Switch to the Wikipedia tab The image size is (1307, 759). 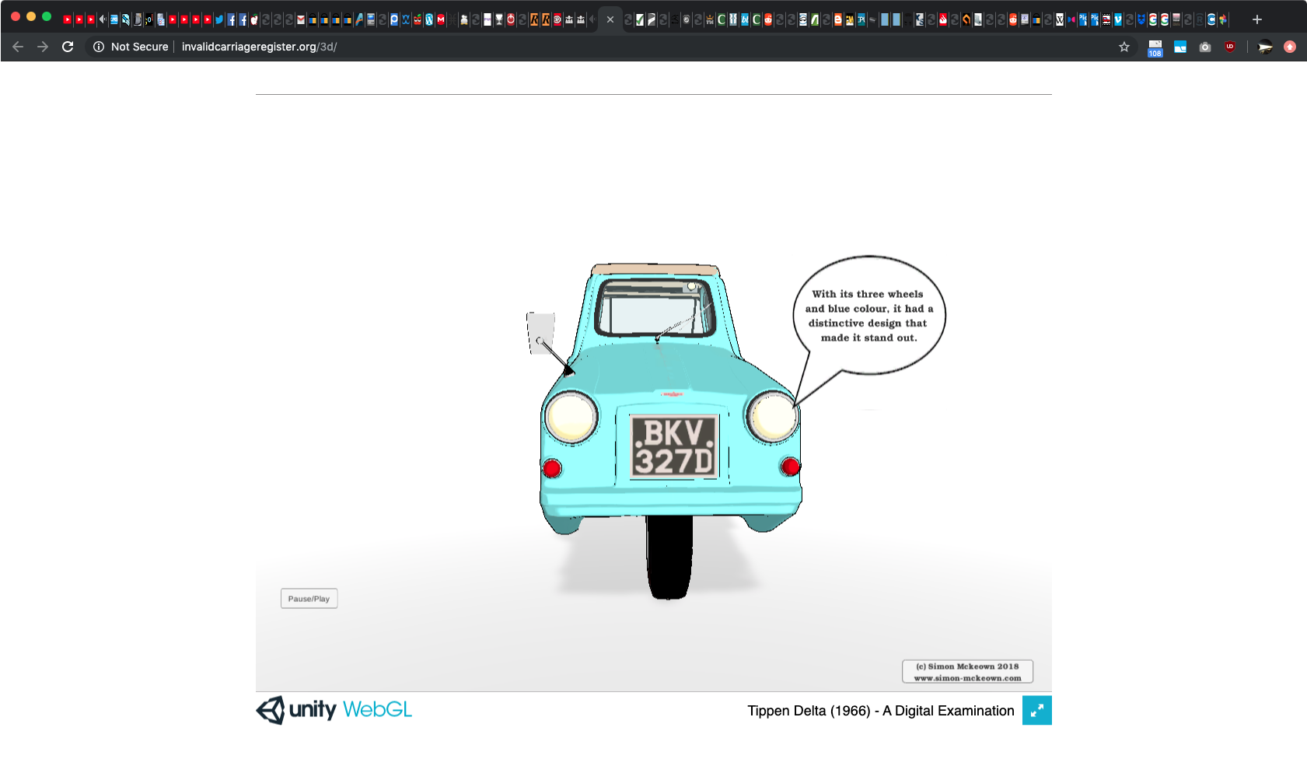point(1059,19)
